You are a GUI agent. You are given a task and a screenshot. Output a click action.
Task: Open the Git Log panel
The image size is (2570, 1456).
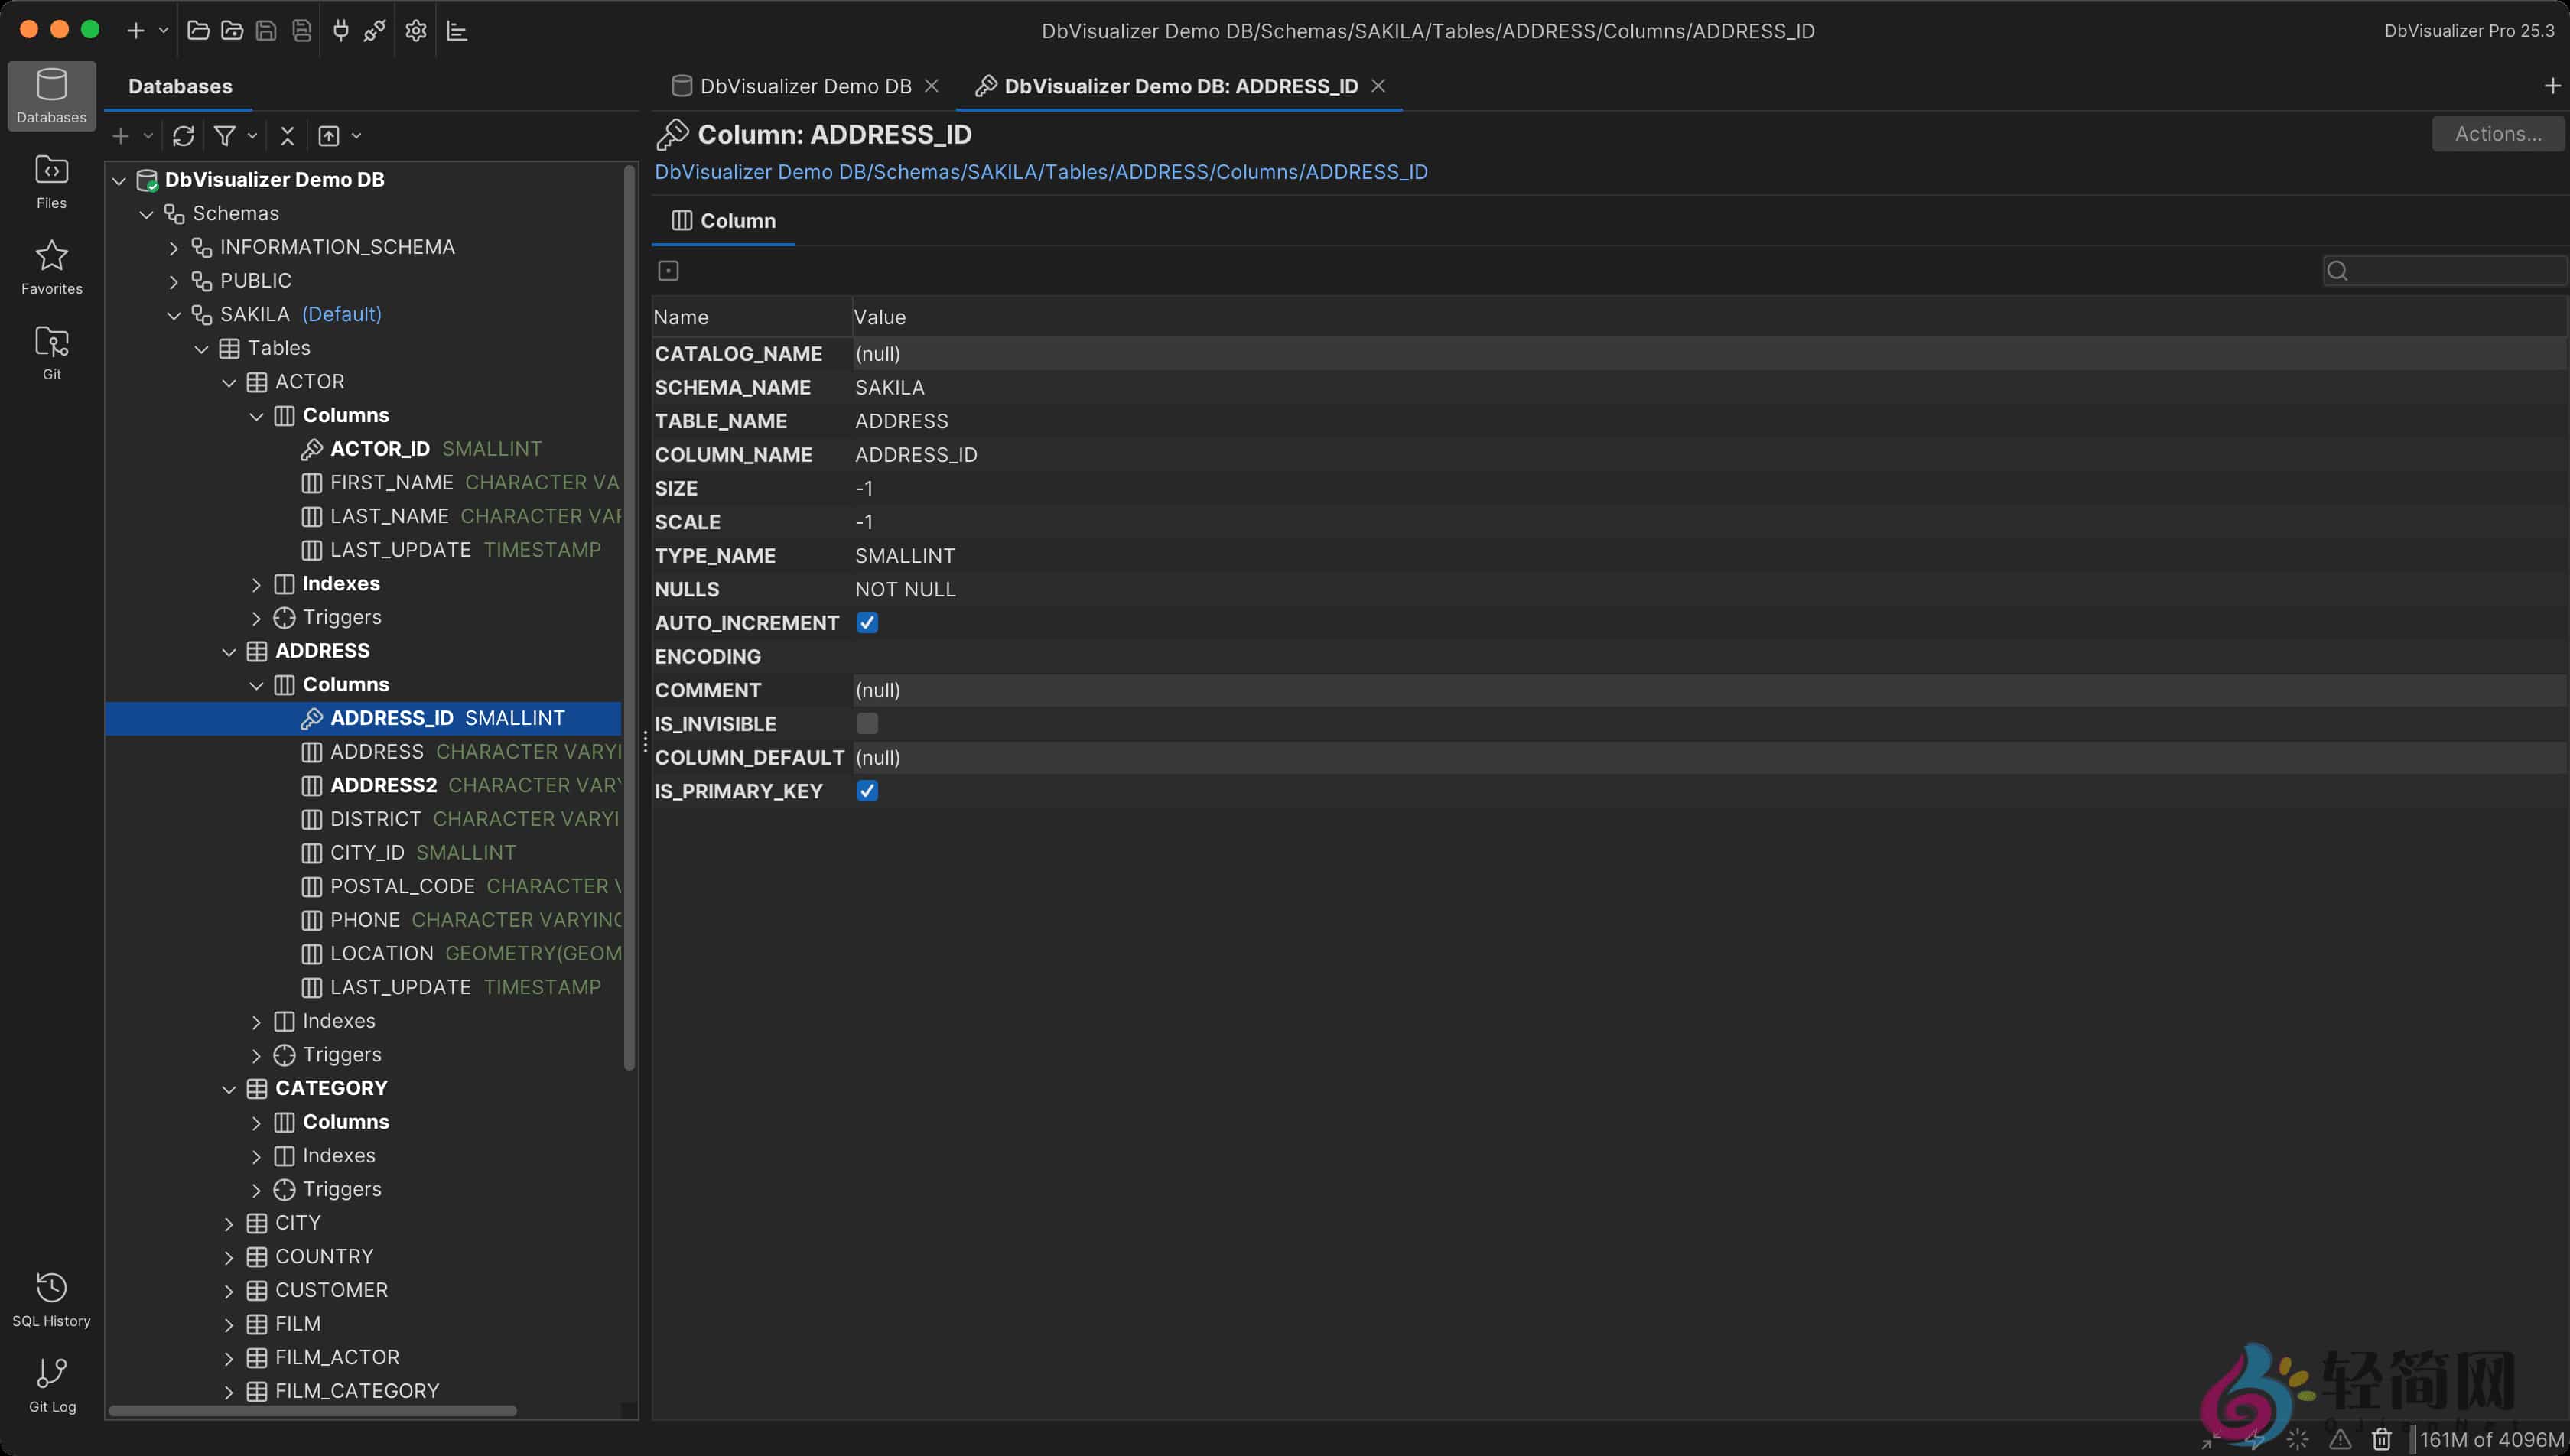[x=51, y=1383]
